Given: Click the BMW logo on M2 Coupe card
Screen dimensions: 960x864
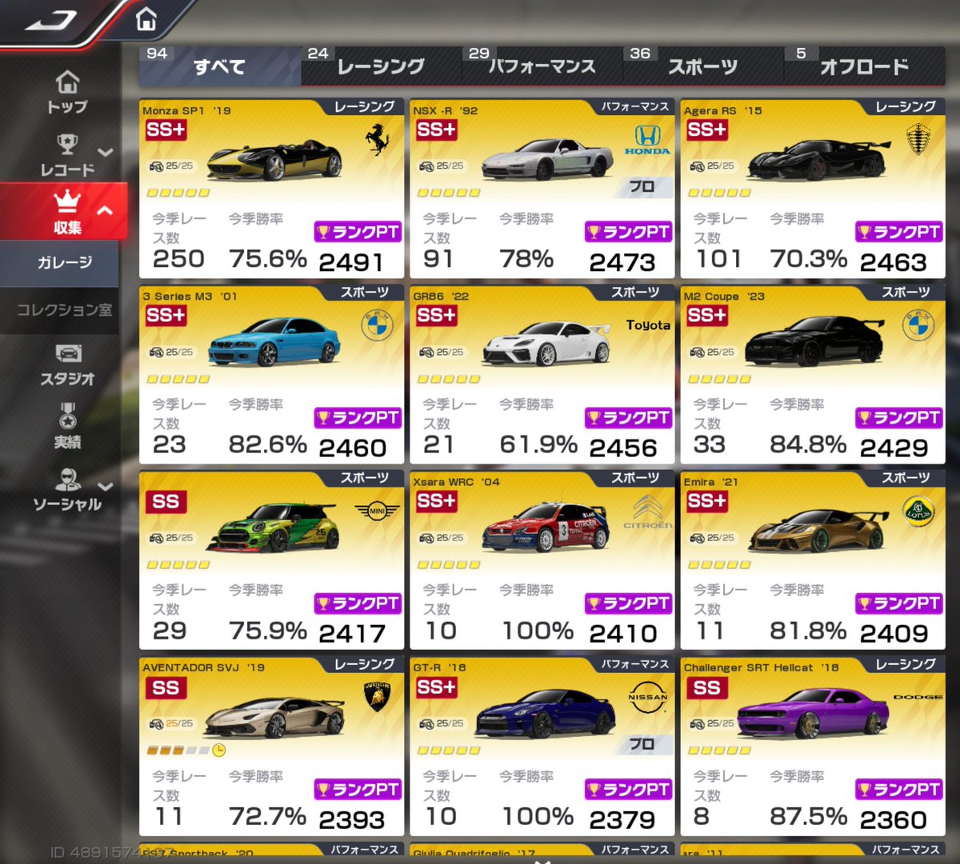Looking at the screenshot, I should [918, 326].
